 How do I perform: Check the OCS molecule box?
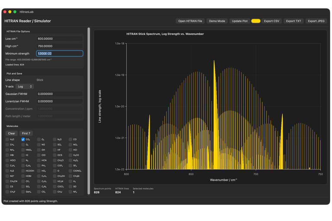(54, 155)
